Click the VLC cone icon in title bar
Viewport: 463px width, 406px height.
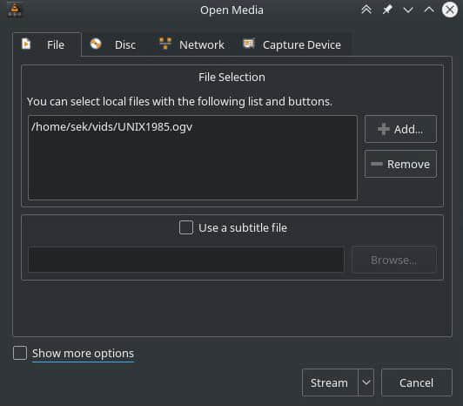(15, 10)
